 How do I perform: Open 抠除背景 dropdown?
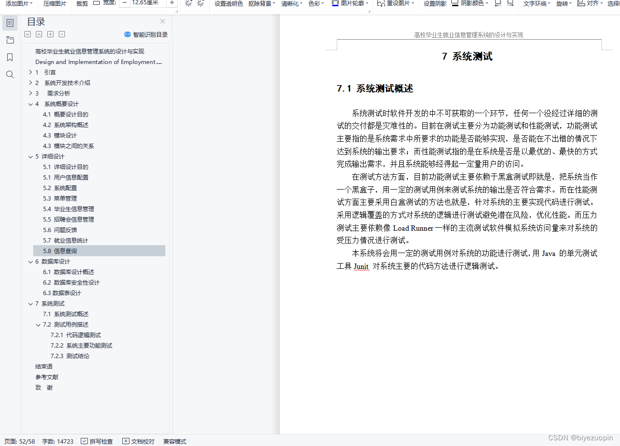pos(262,3)
